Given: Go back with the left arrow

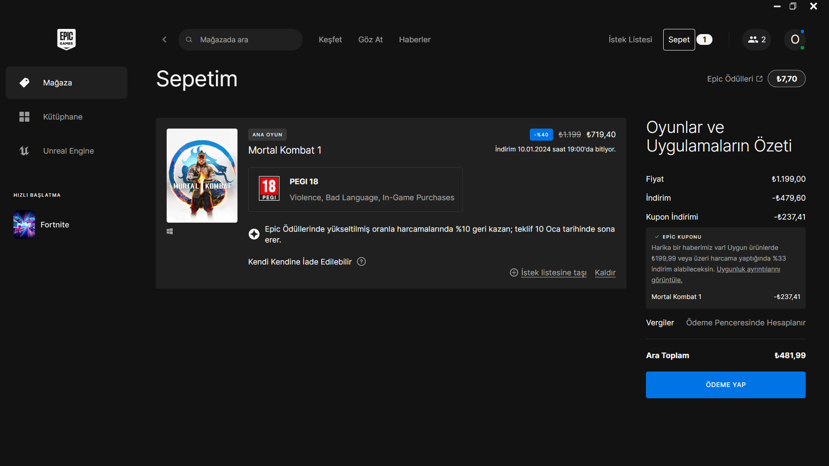Looking at the screenshot, I should click(x=165, y=40).
